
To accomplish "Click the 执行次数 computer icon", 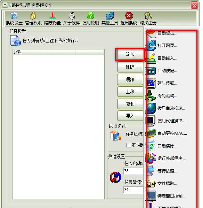I will click(x=116, y=136).
